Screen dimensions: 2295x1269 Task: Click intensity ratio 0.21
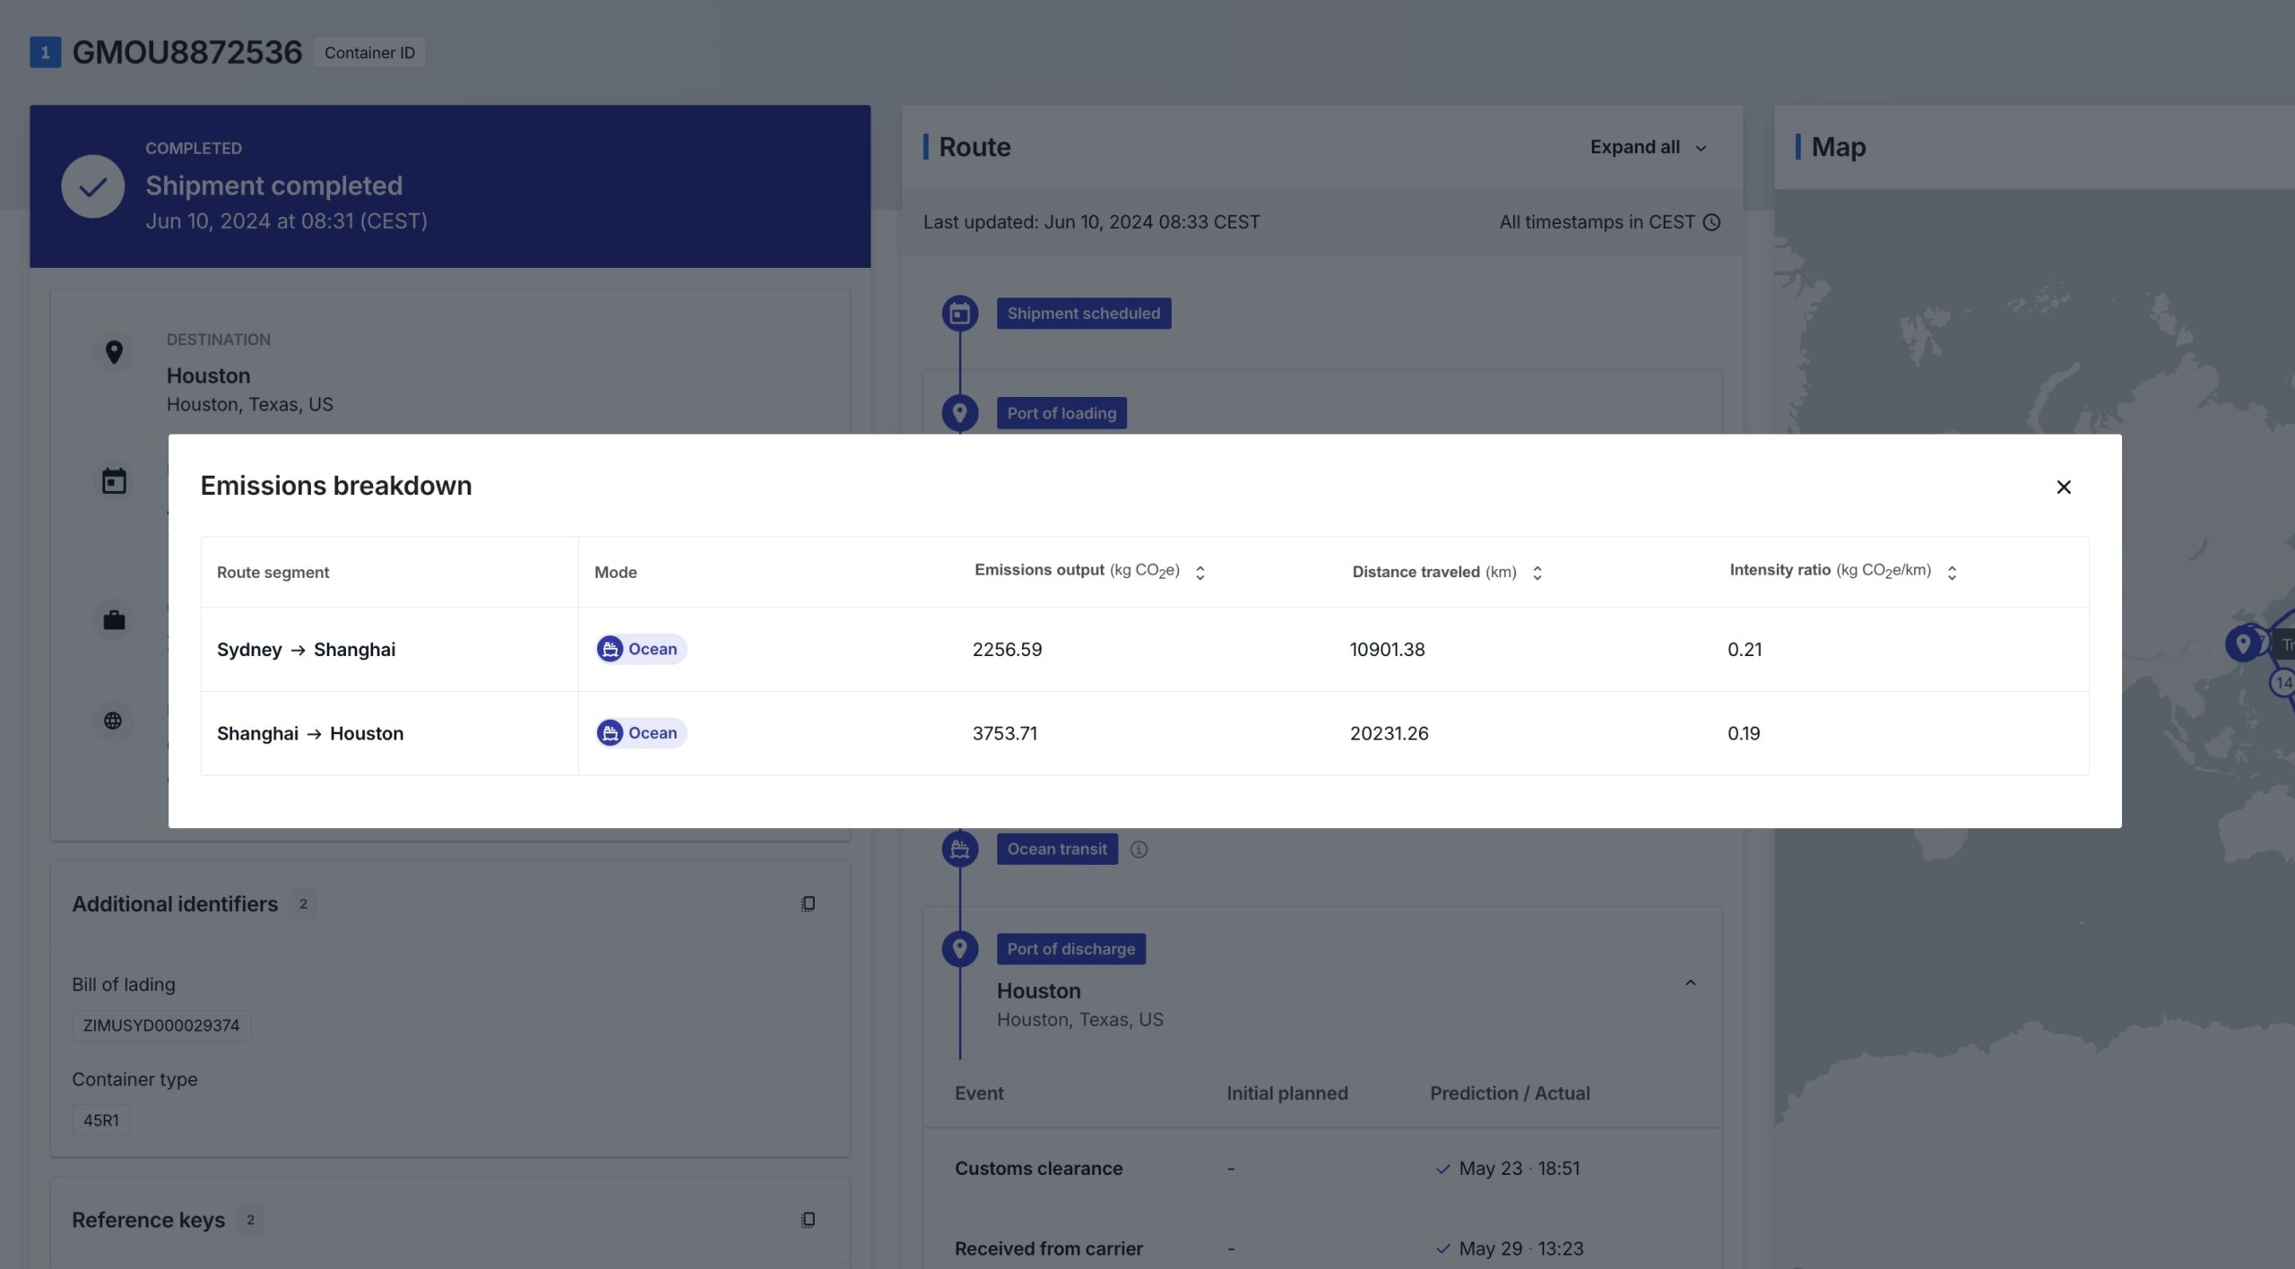(1745, 650)
